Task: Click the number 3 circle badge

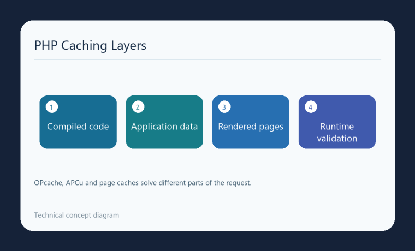Action: pos(224,107)
